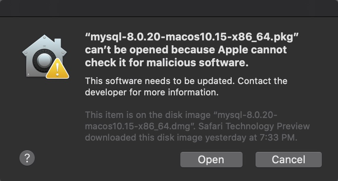Click the dialog's top title bar strip
This screenshot has height=181, width=338.
point(169,8)
